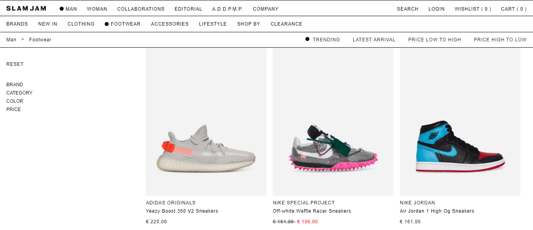Viewport: 533px width, 230px height.
Task: Select the MAN section radio dot
Action: [62, 9]
